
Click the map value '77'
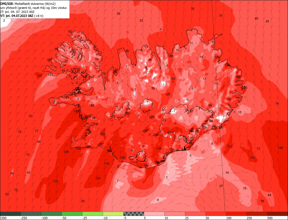[x=37, y=131]
